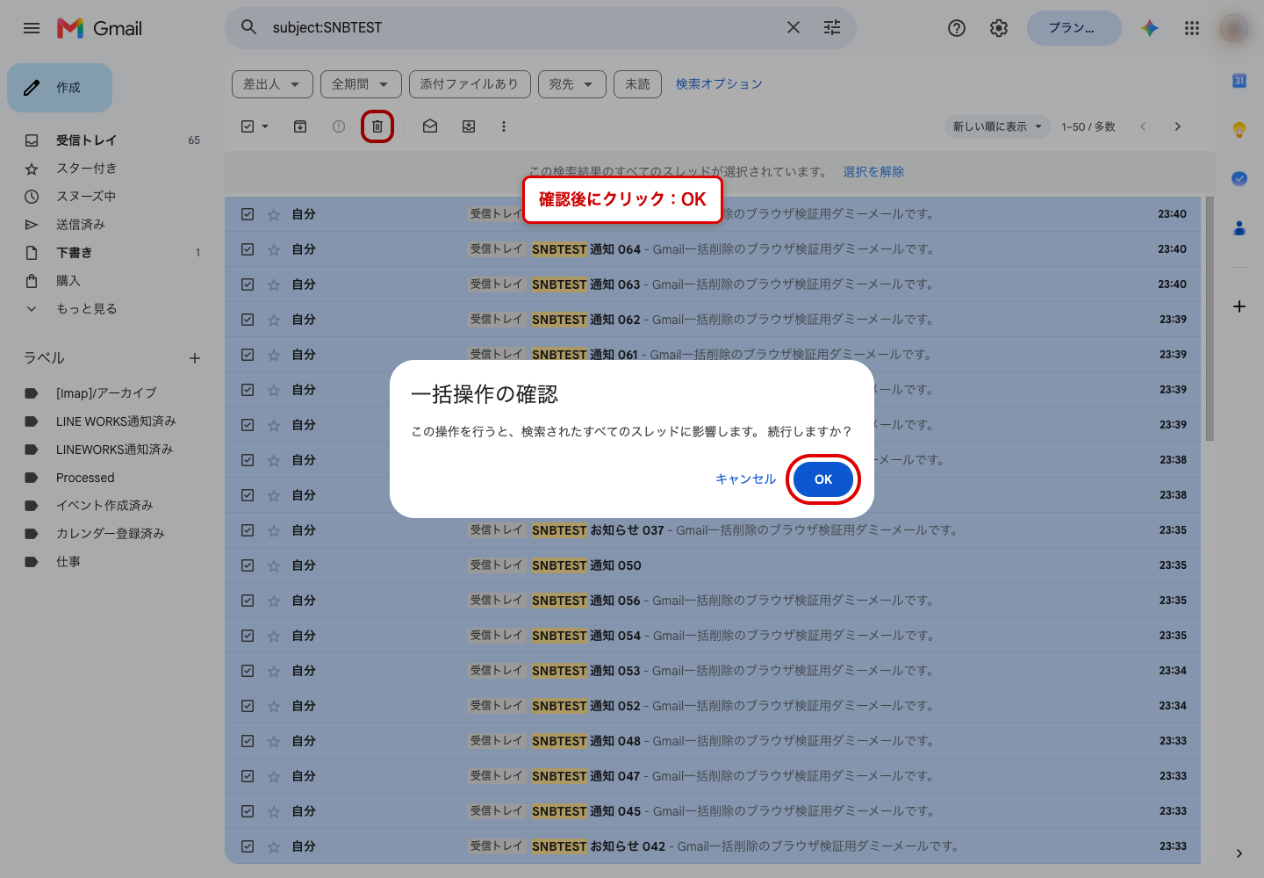Toggle the select-all checkbox in toolbar
The height and width of the screenshot is (878, 1264).
(248, 126)
